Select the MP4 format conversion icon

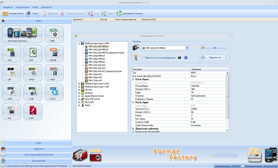click(54, 34)
